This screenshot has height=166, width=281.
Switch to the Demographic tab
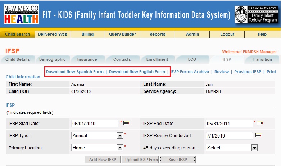52,59
